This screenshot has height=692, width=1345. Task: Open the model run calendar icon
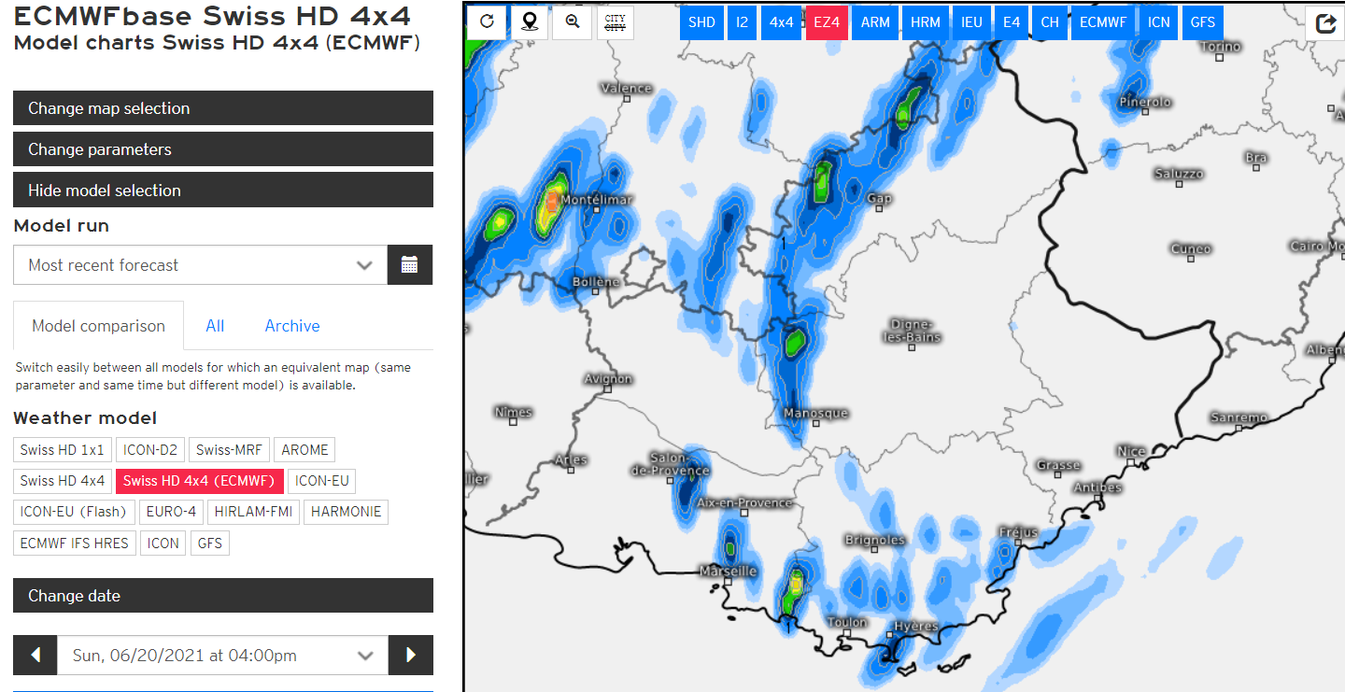tap(410, 265)
